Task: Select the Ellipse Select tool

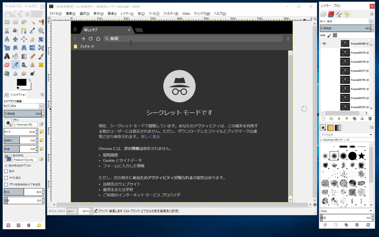Action: coord(16,22)
